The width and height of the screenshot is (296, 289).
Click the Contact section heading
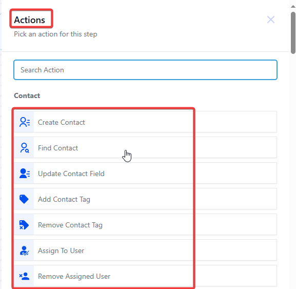tap(27, 95)
